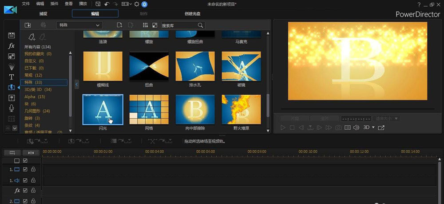Undo the last action
This screenshot has height=204, width=444.
click(107, 4)
